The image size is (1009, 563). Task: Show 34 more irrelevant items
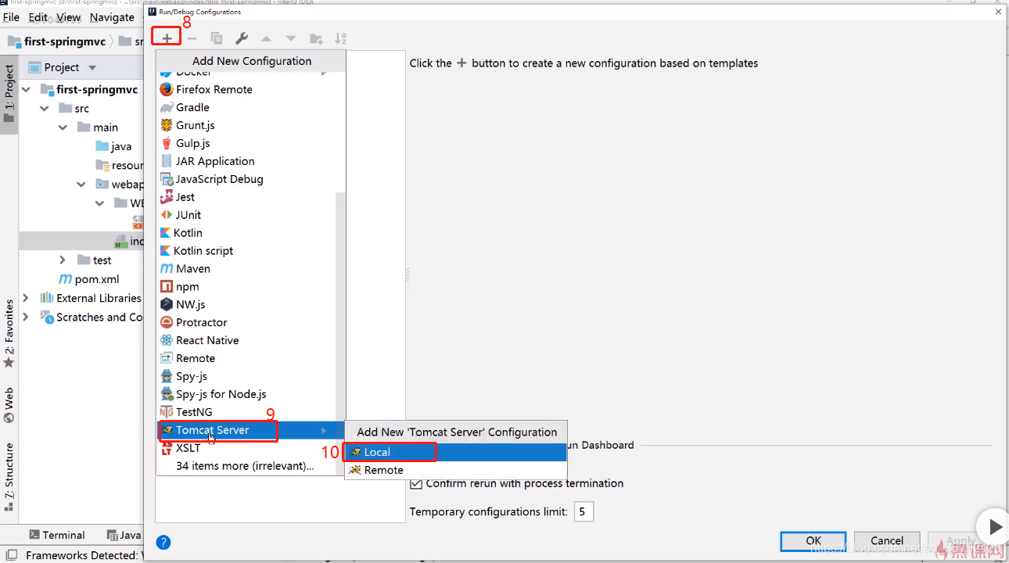246,466
